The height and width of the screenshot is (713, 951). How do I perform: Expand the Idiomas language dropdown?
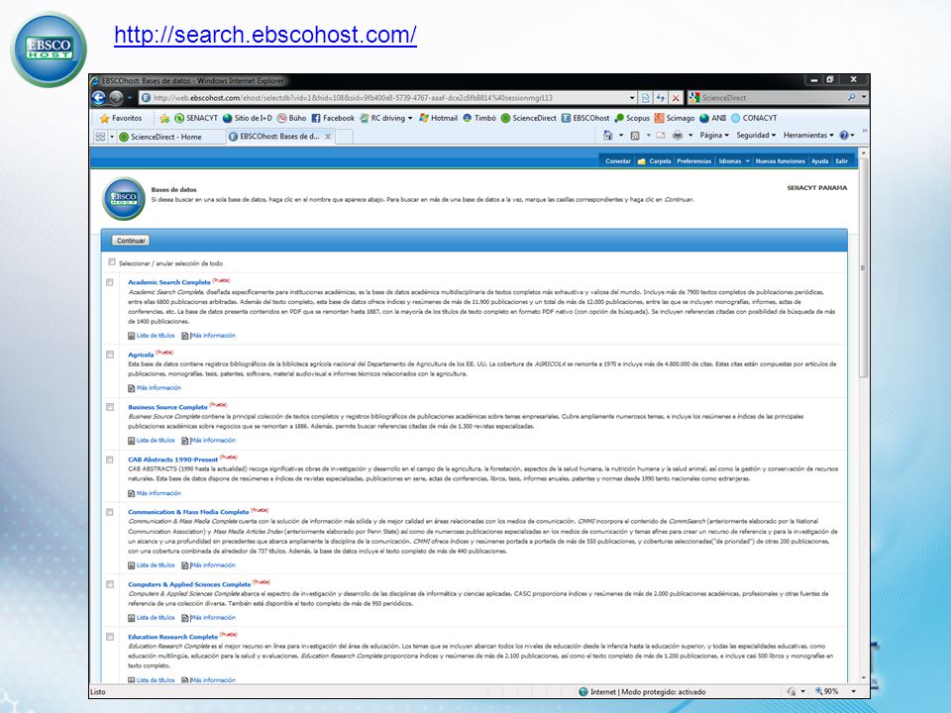pyautogui.click(x=734, y=161)
